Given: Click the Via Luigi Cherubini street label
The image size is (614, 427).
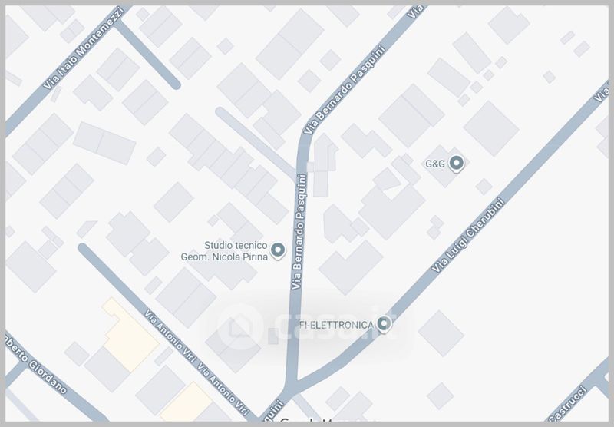Looking at the screenshot, I should pos(468,236).
